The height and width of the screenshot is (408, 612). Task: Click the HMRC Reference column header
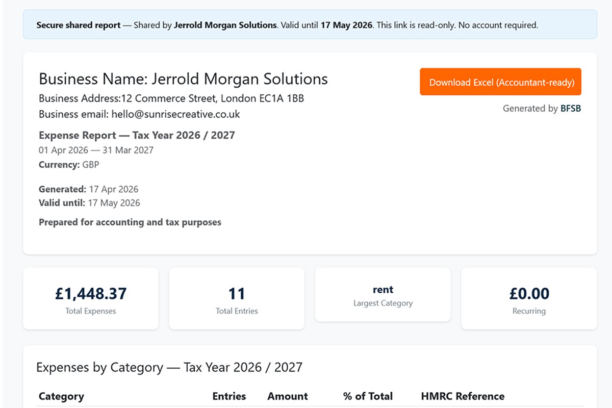463,396
